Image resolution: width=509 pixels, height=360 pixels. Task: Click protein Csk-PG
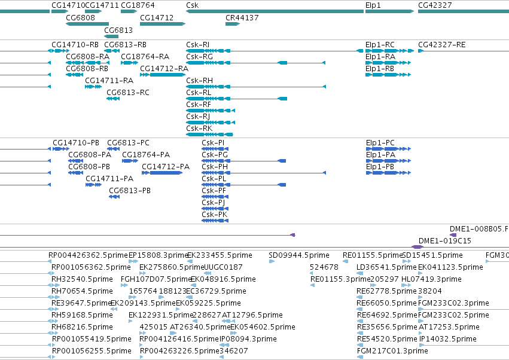(x=215, y=155)
